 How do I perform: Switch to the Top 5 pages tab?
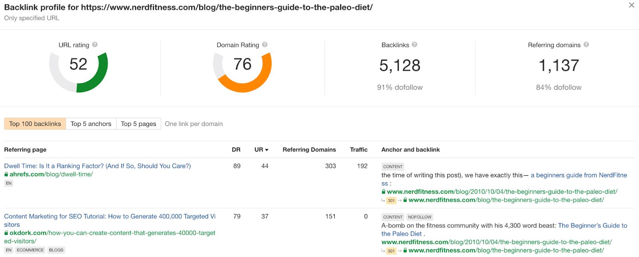click(138, 124)
